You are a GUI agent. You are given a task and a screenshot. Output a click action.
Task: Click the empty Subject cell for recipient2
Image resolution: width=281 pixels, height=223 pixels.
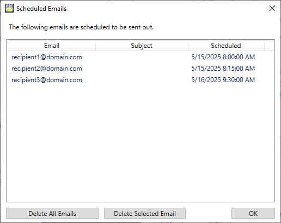(142, 69)
